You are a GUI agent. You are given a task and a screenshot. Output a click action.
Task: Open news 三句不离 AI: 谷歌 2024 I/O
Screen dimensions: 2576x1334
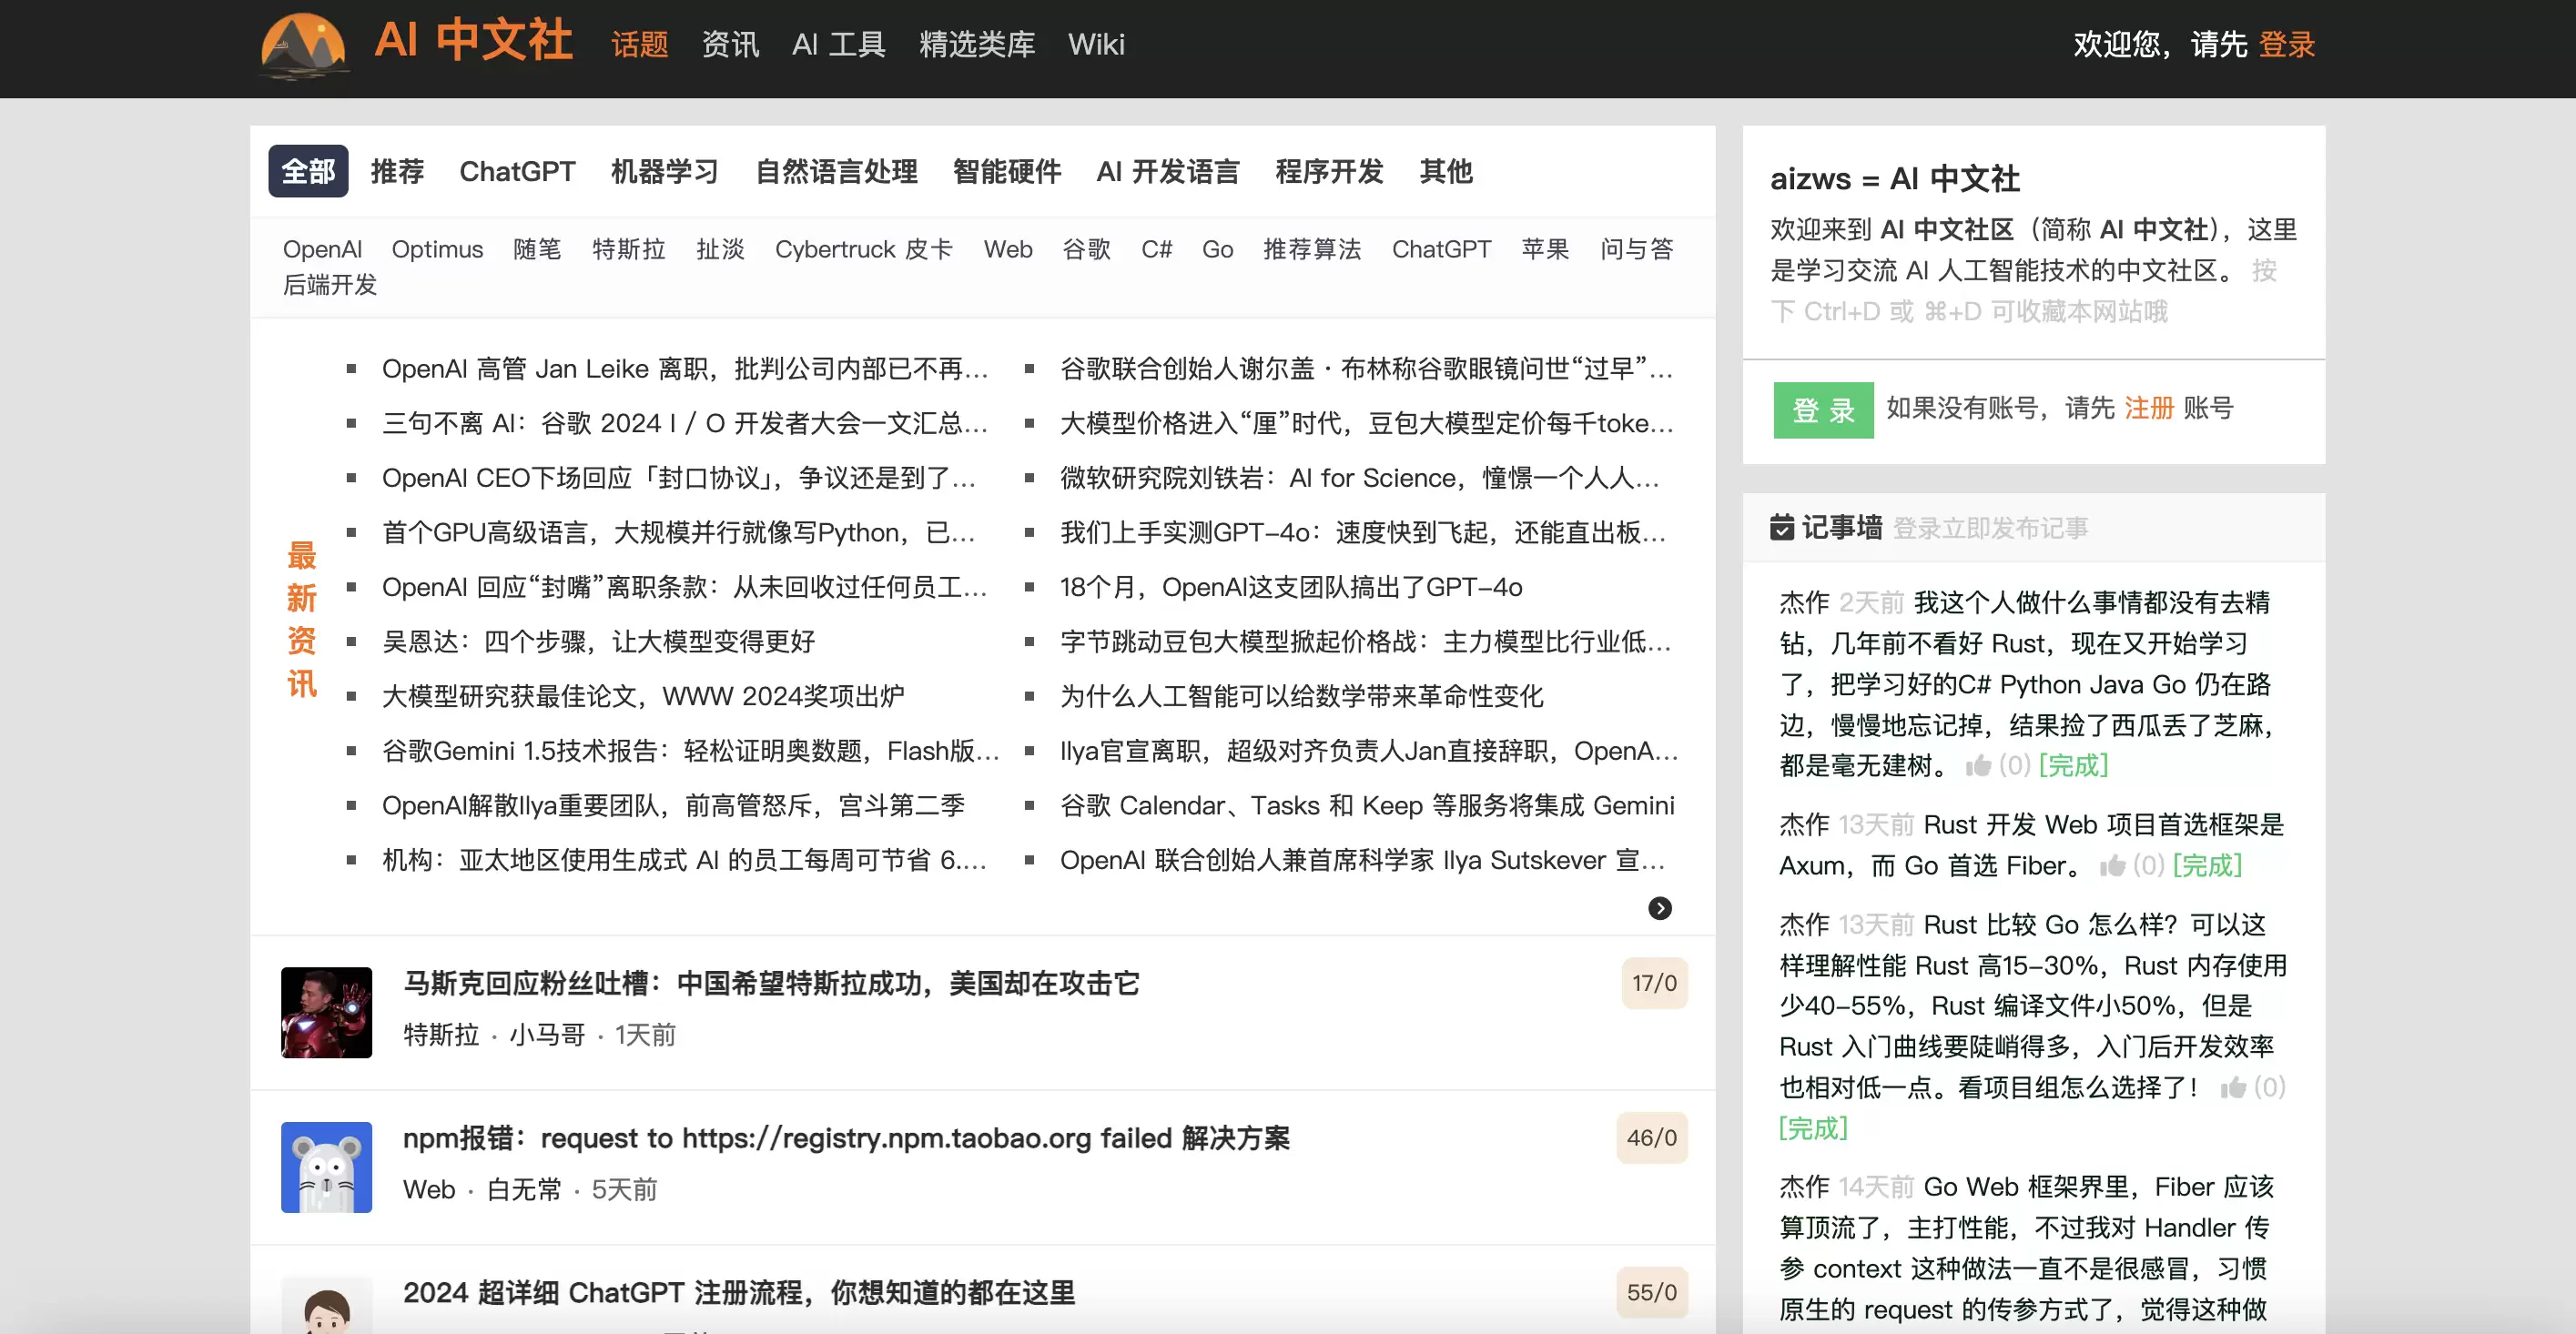click(x=685, y=424)
